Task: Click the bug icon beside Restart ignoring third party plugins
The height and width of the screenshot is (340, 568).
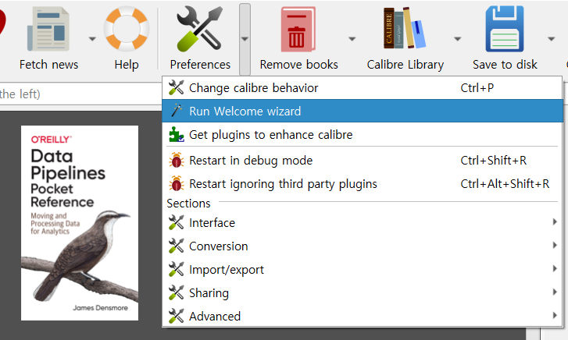Action: click(177, 184)
